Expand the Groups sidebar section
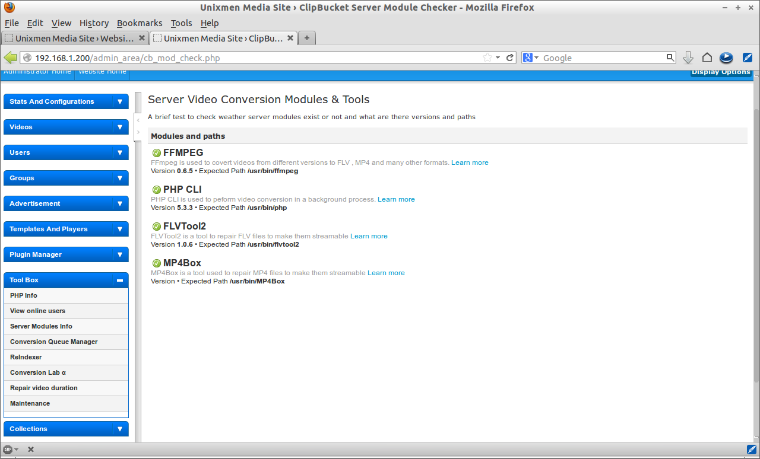760x459 pixels. point(66,178)
